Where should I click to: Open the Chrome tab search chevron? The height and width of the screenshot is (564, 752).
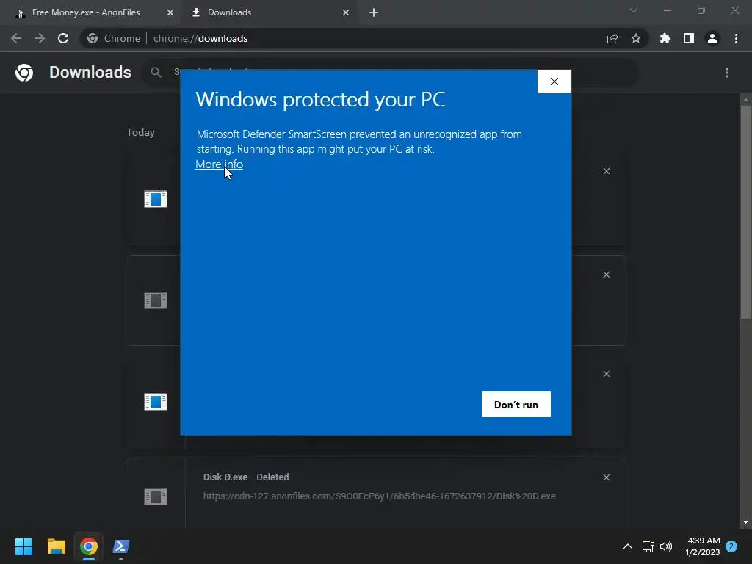634,10
